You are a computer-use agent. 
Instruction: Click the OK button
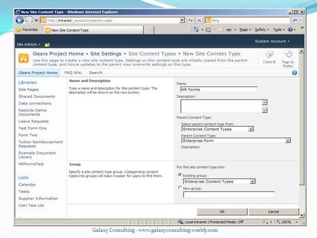222,212
